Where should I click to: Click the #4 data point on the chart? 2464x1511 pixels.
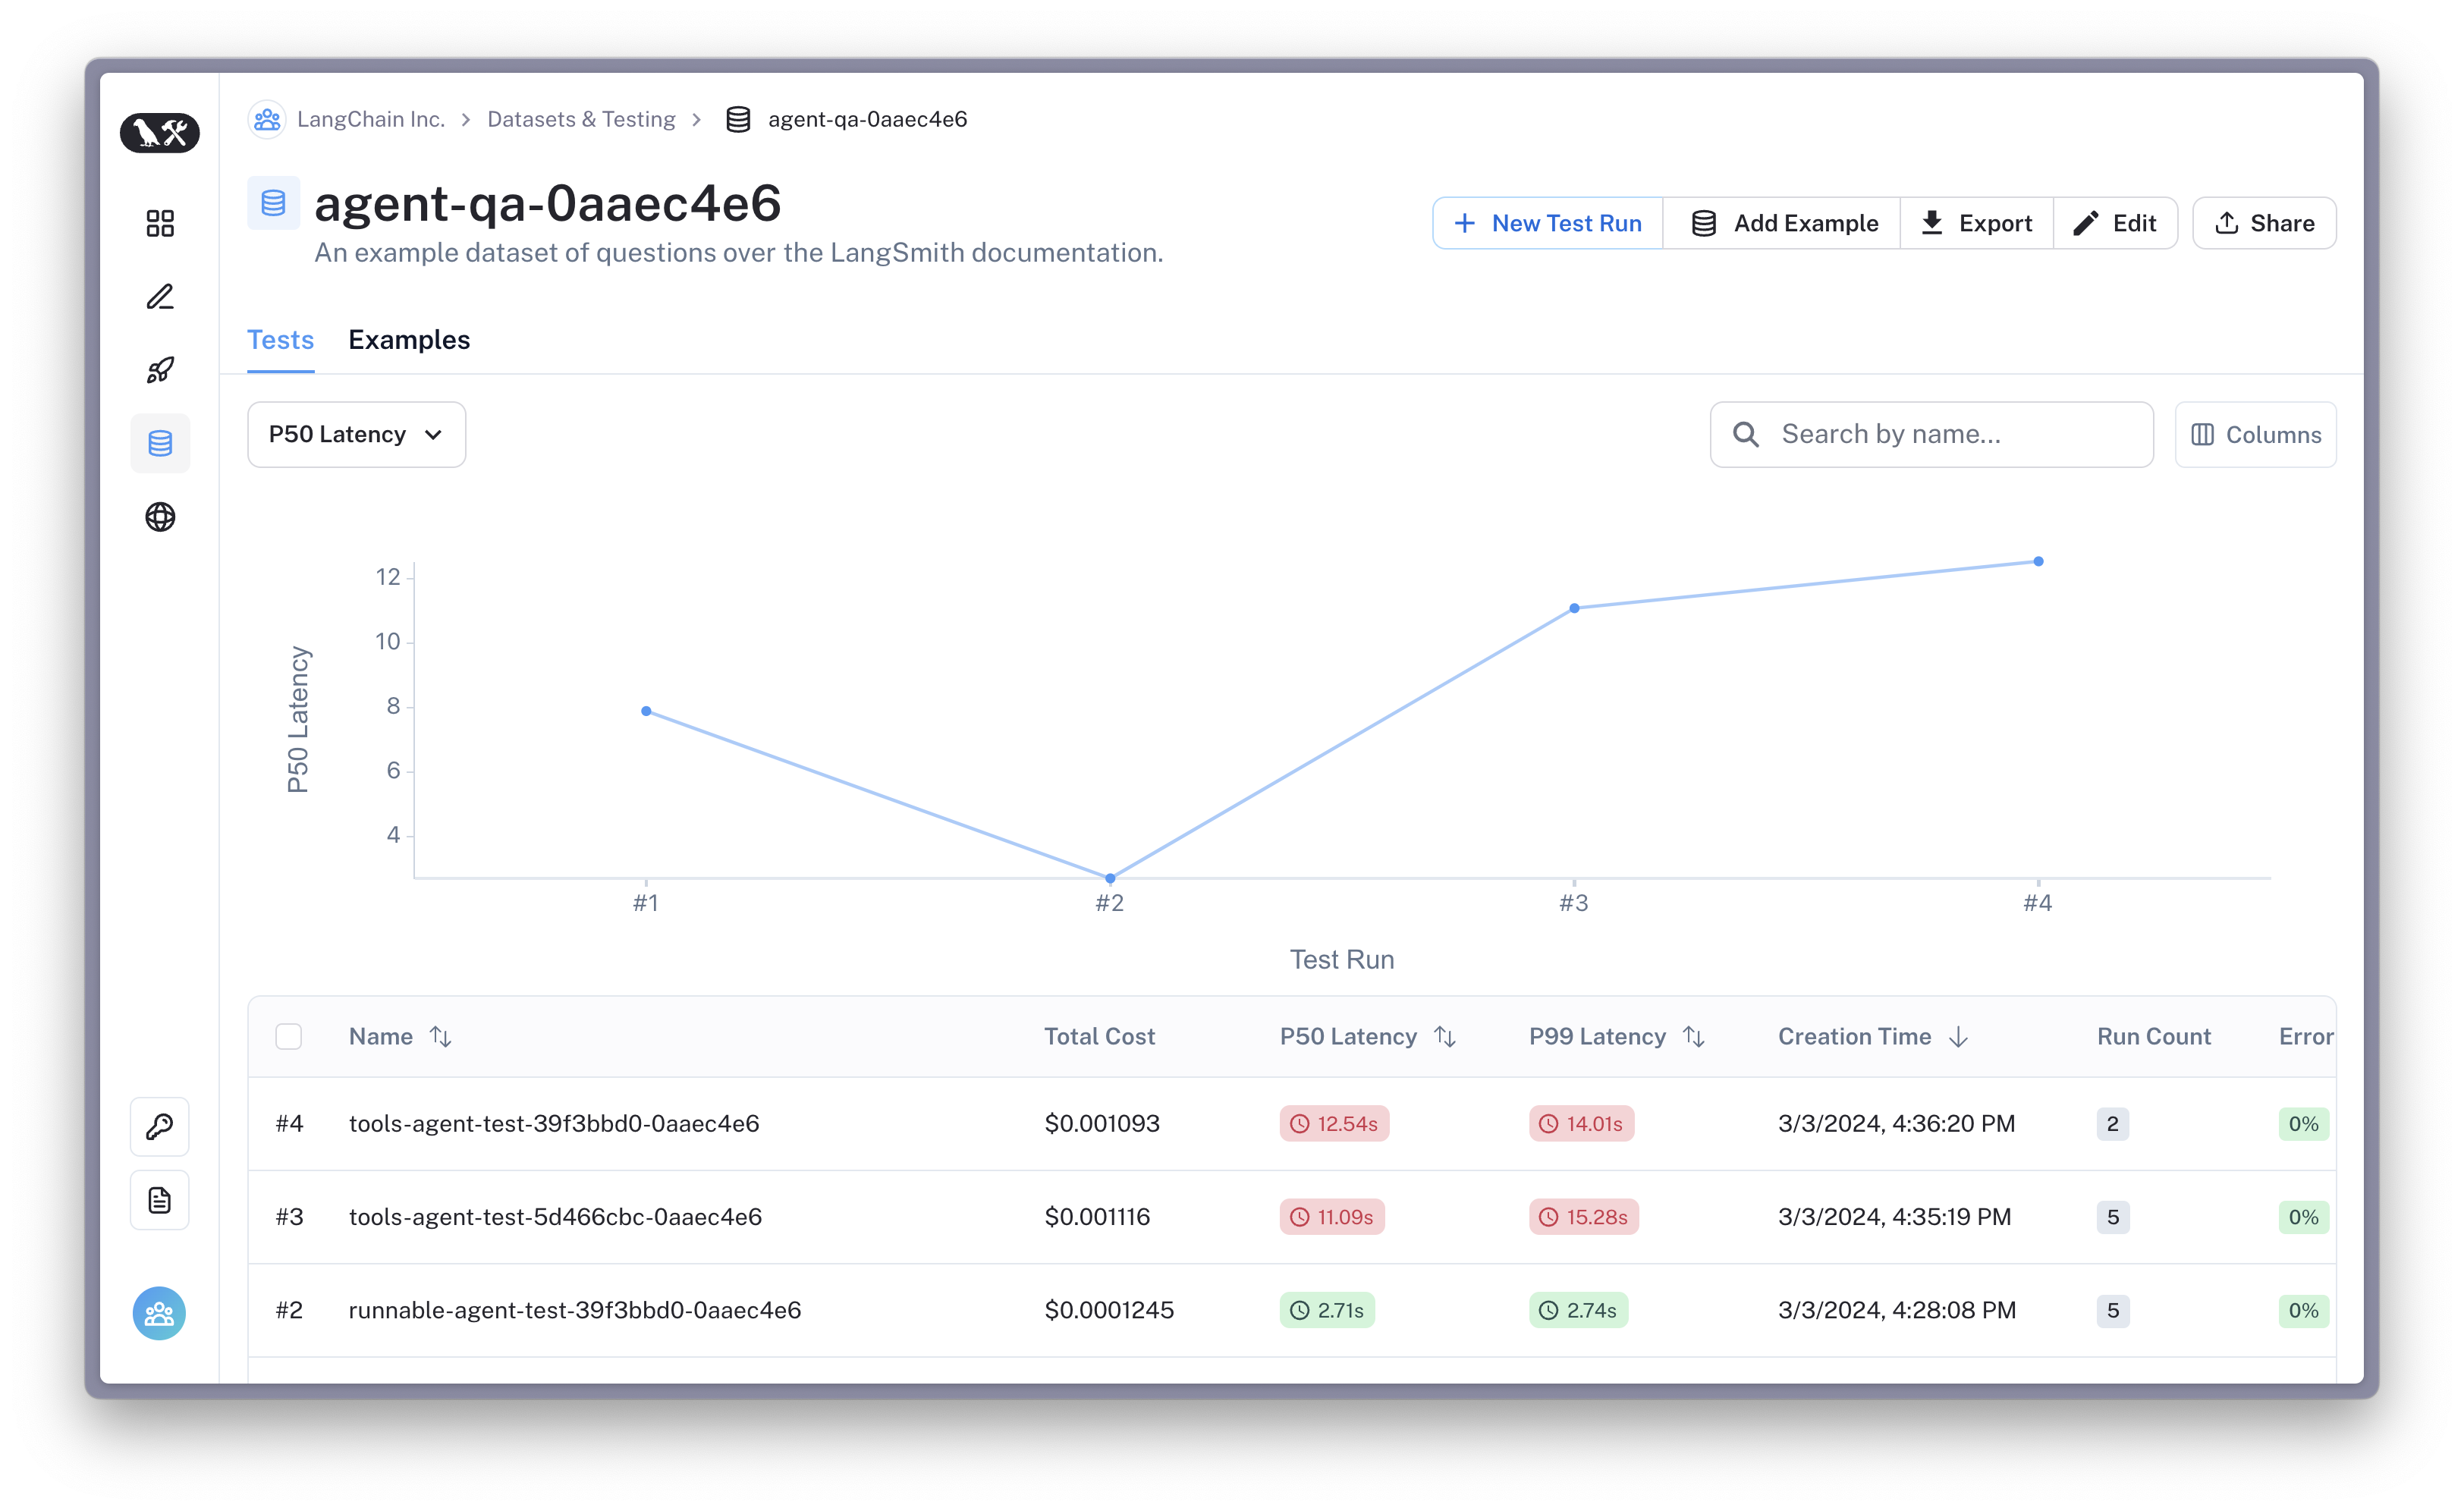[x=2038, y=561]
